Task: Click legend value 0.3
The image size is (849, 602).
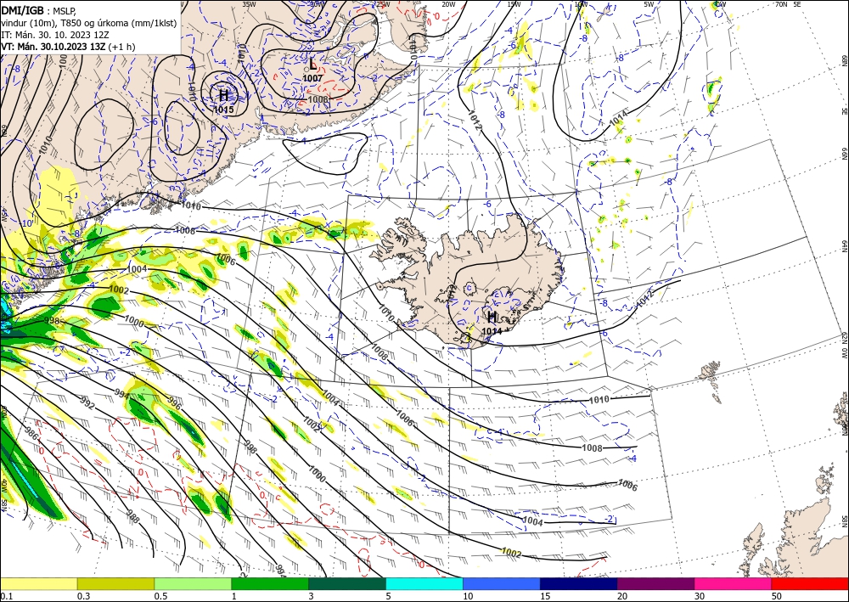Action: (83, 596)
